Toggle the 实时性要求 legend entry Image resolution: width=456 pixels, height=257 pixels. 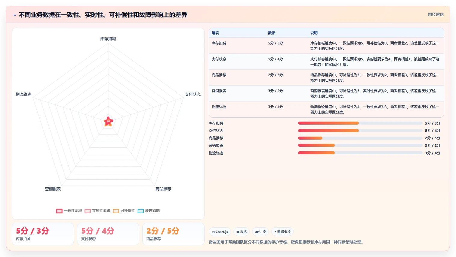(x=97, y=211)
